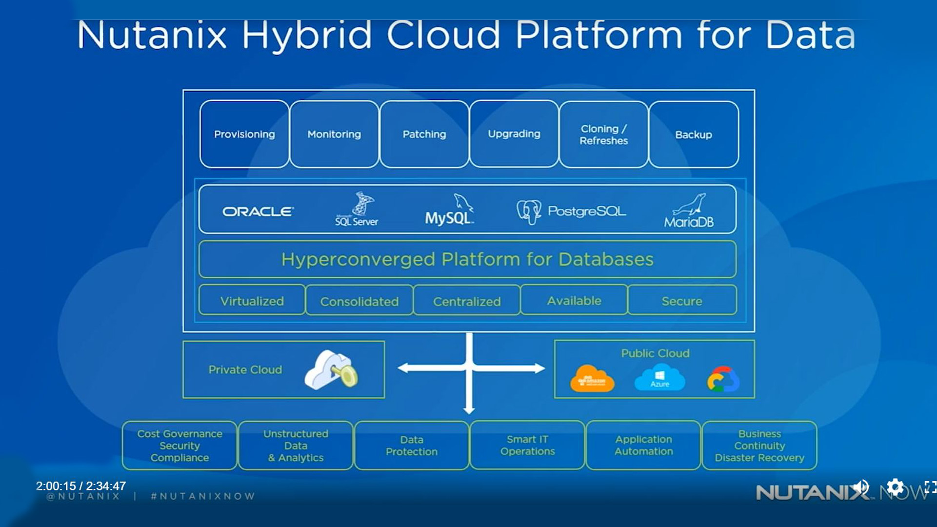Click the Cloning / Refreshes card

603,134
